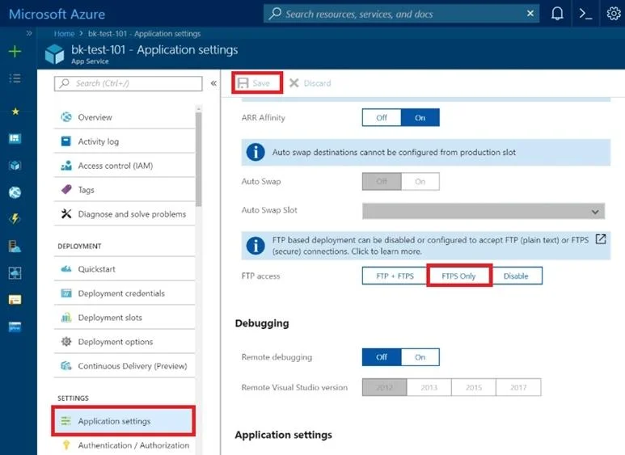Turn ARR Affinity Off
Viewport: 625px width, 455px height.
(382, 117)
